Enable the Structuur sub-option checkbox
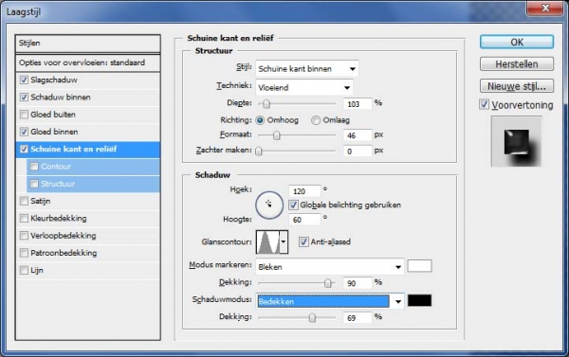Image resolution: width=569 pixels, height=357 pixels. pos(34,184)
